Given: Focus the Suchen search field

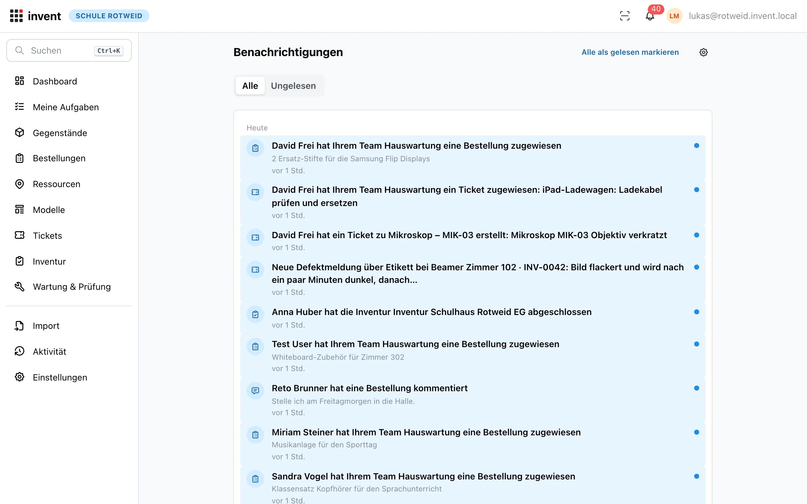Looking at the screenshot, I should click(x=69, y=50).
